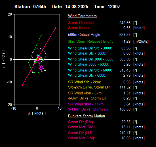Click the Storm Mot (LM) value 16.05
Viewport: 156px width, 147px height.
(126, 138)
